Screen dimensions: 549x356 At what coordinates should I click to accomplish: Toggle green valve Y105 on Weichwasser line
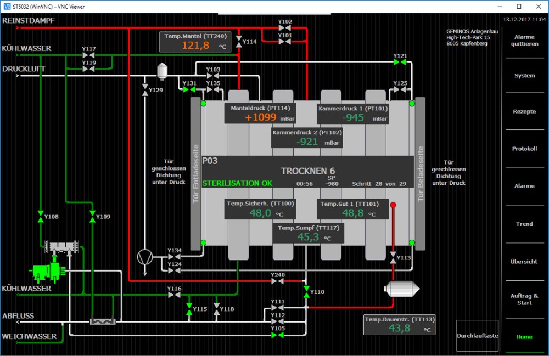tap(277, 335)
